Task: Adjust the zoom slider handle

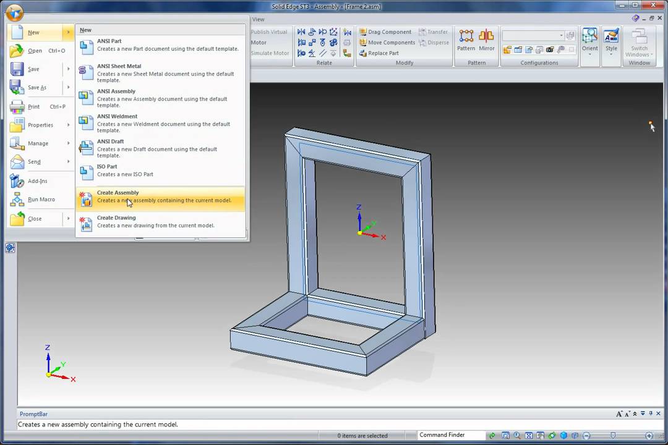Action: pyautogui.click(x=613, y=436)
